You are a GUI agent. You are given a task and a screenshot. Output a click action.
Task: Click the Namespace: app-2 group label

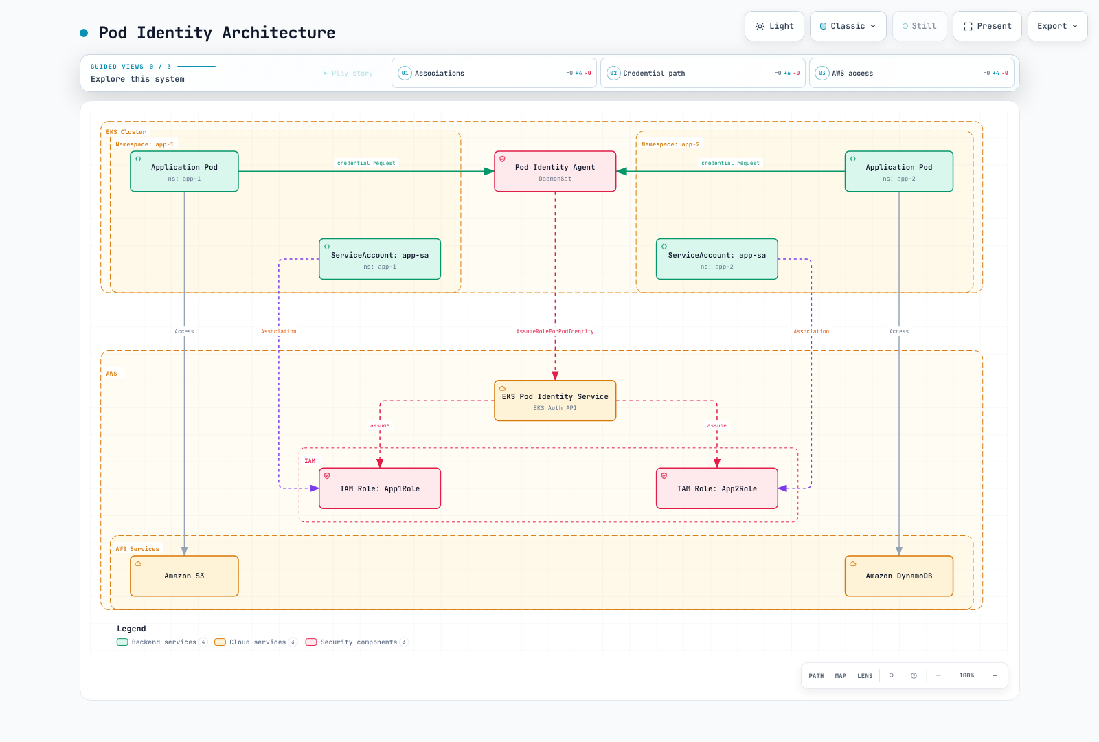click(670, 144)
